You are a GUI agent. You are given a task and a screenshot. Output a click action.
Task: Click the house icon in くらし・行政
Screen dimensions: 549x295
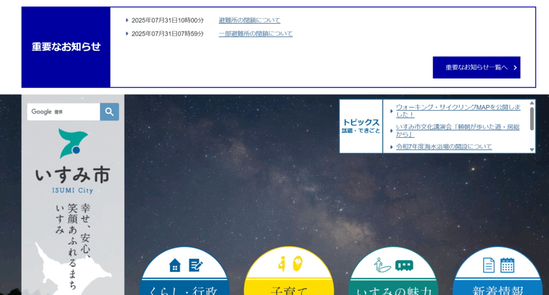pos(175,266)
